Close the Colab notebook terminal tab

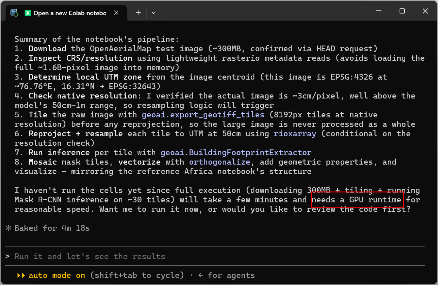tap(116, 13)
